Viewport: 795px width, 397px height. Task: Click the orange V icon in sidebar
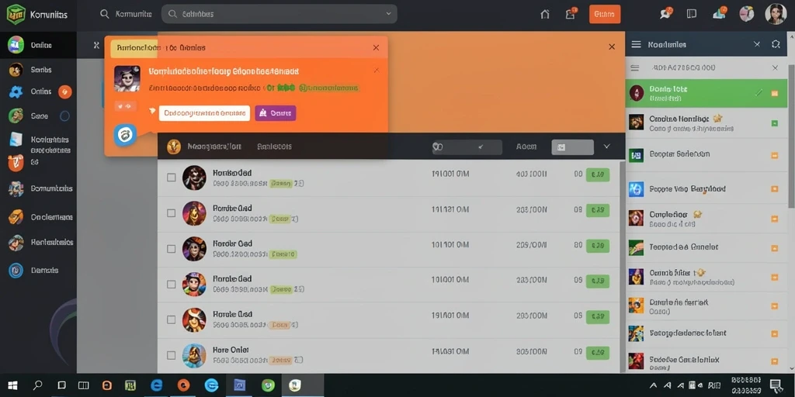pyautogui.click(x=16, y=163)
